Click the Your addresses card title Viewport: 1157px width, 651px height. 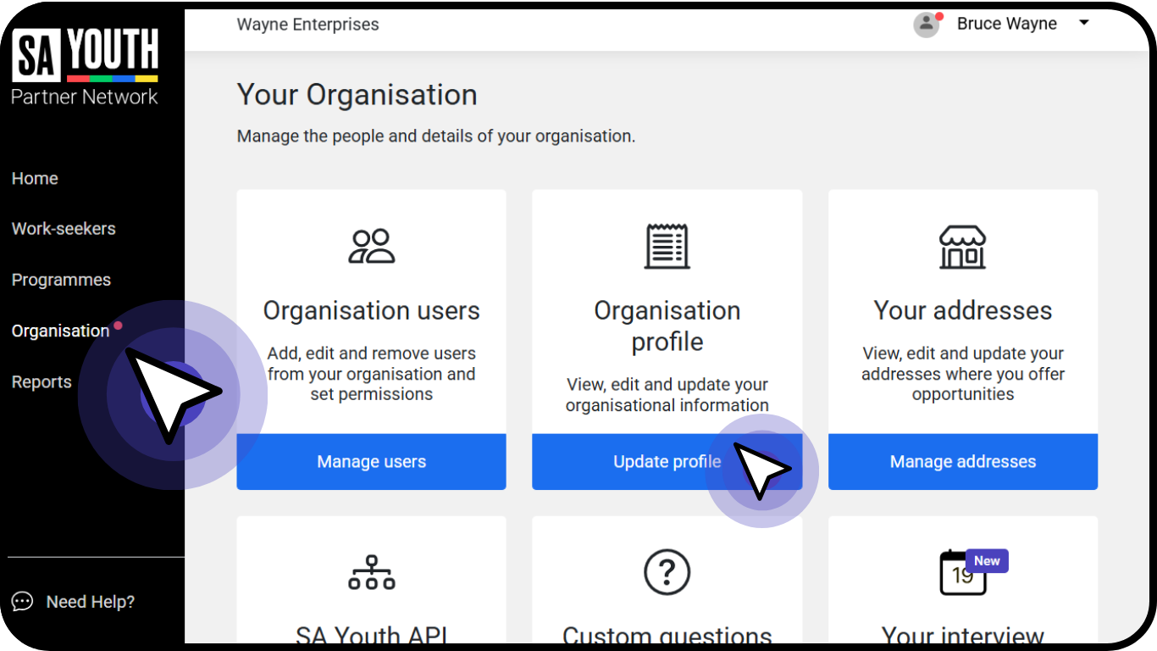click(963, 310)
